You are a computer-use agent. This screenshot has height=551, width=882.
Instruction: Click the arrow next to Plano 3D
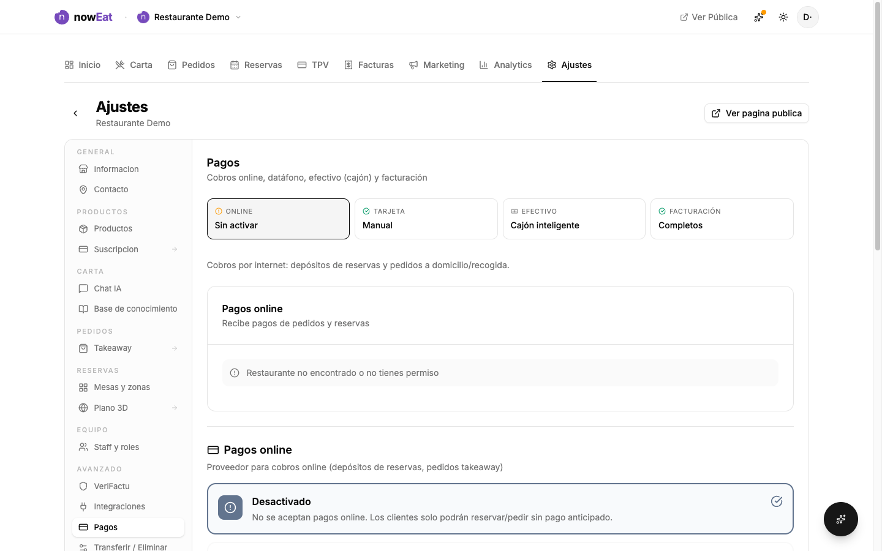point(175,408)
